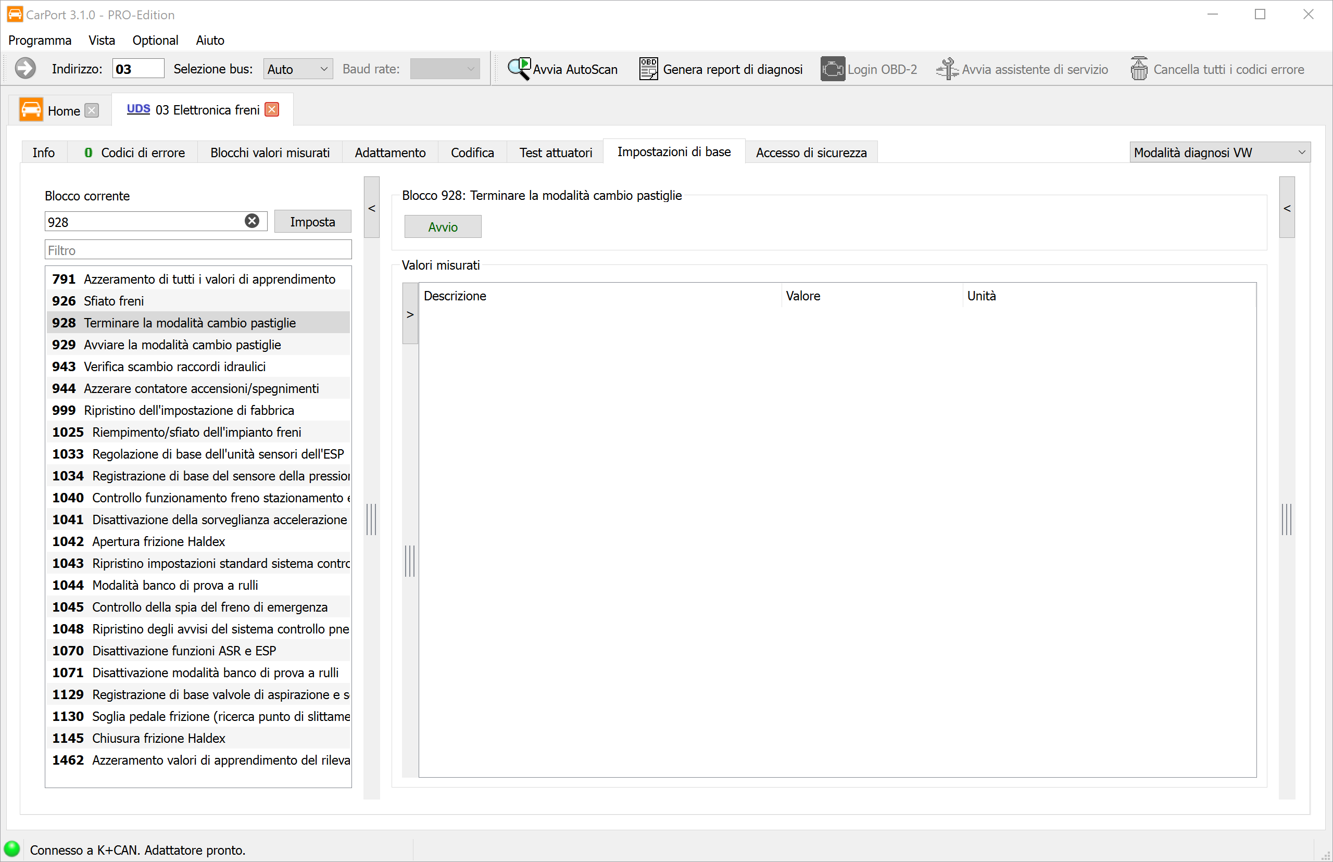Select block 929 Avviare la modalità cambio pastiglie

[198, 344]
